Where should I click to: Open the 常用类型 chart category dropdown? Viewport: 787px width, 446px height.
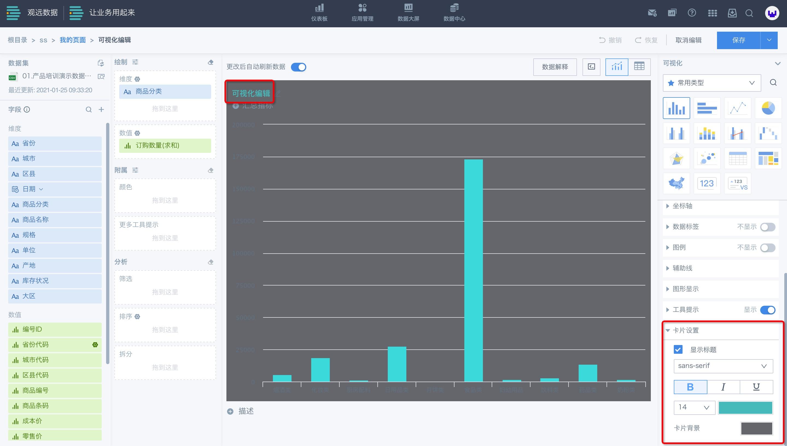712,83
